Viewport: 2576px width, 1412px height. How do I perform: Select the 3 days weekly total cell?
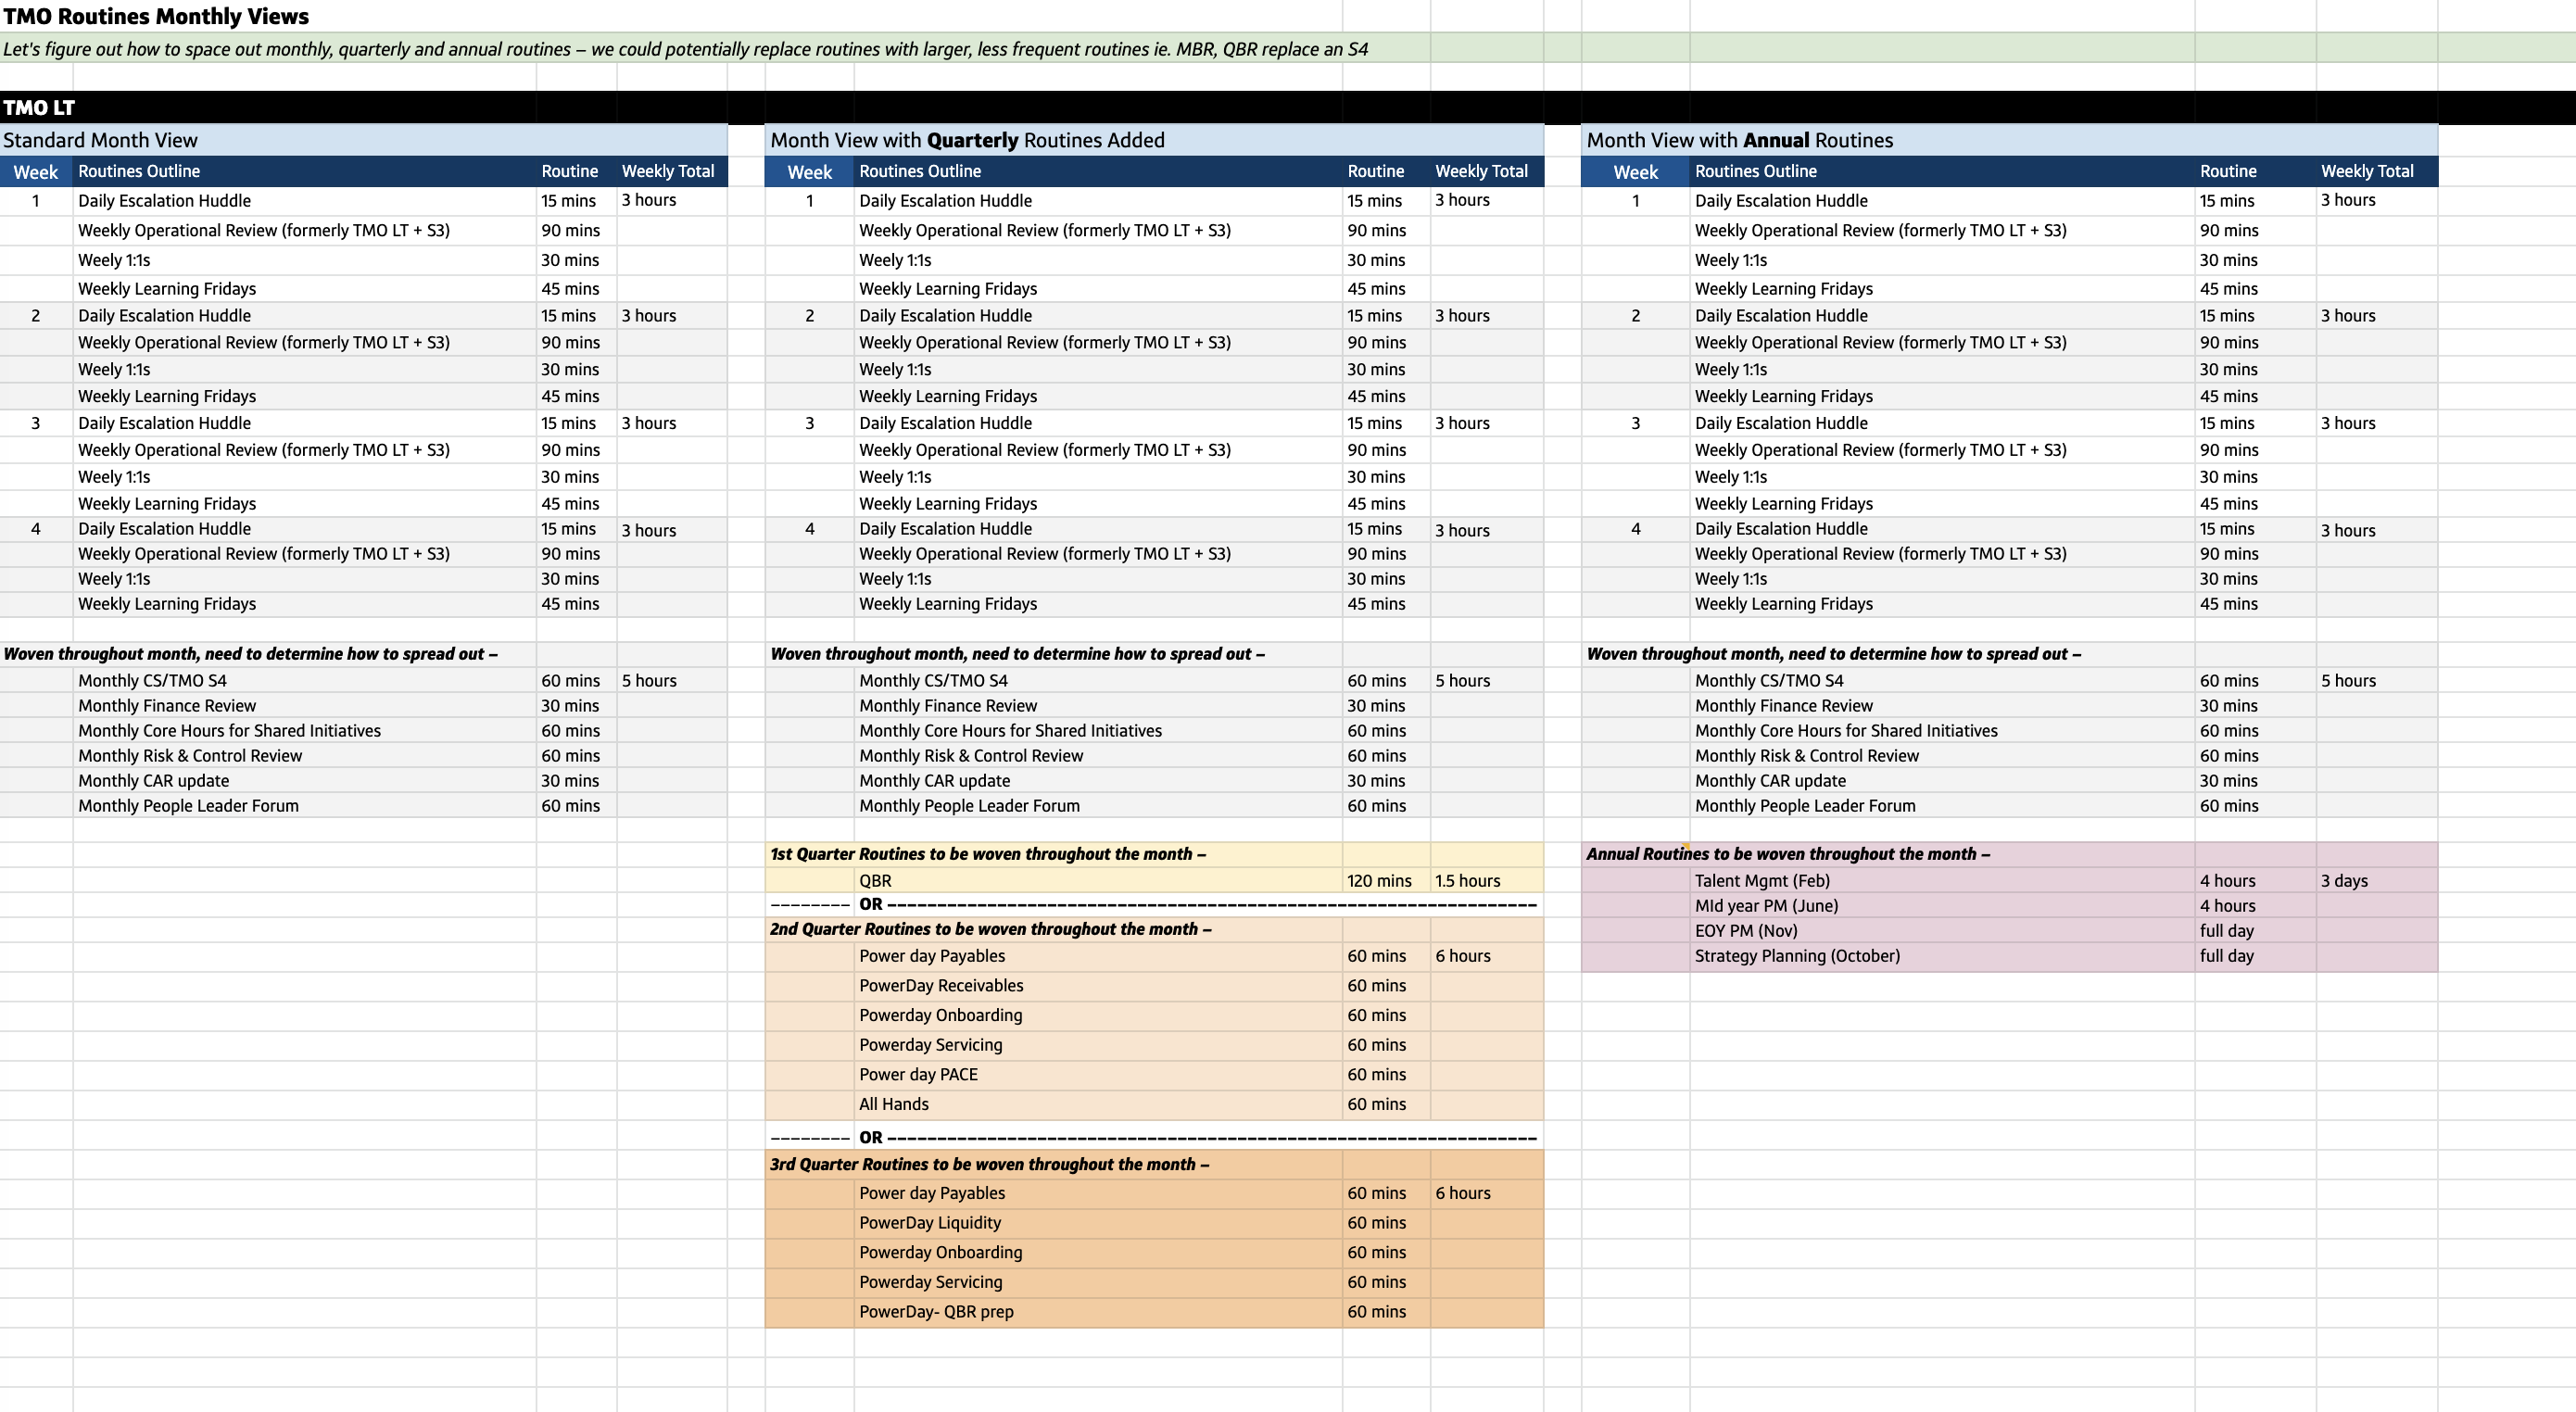[2344, 880]
